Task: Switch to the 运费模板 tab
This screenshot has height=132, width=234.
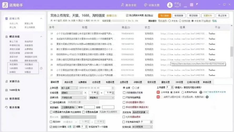Action: (x=83, y=82)
